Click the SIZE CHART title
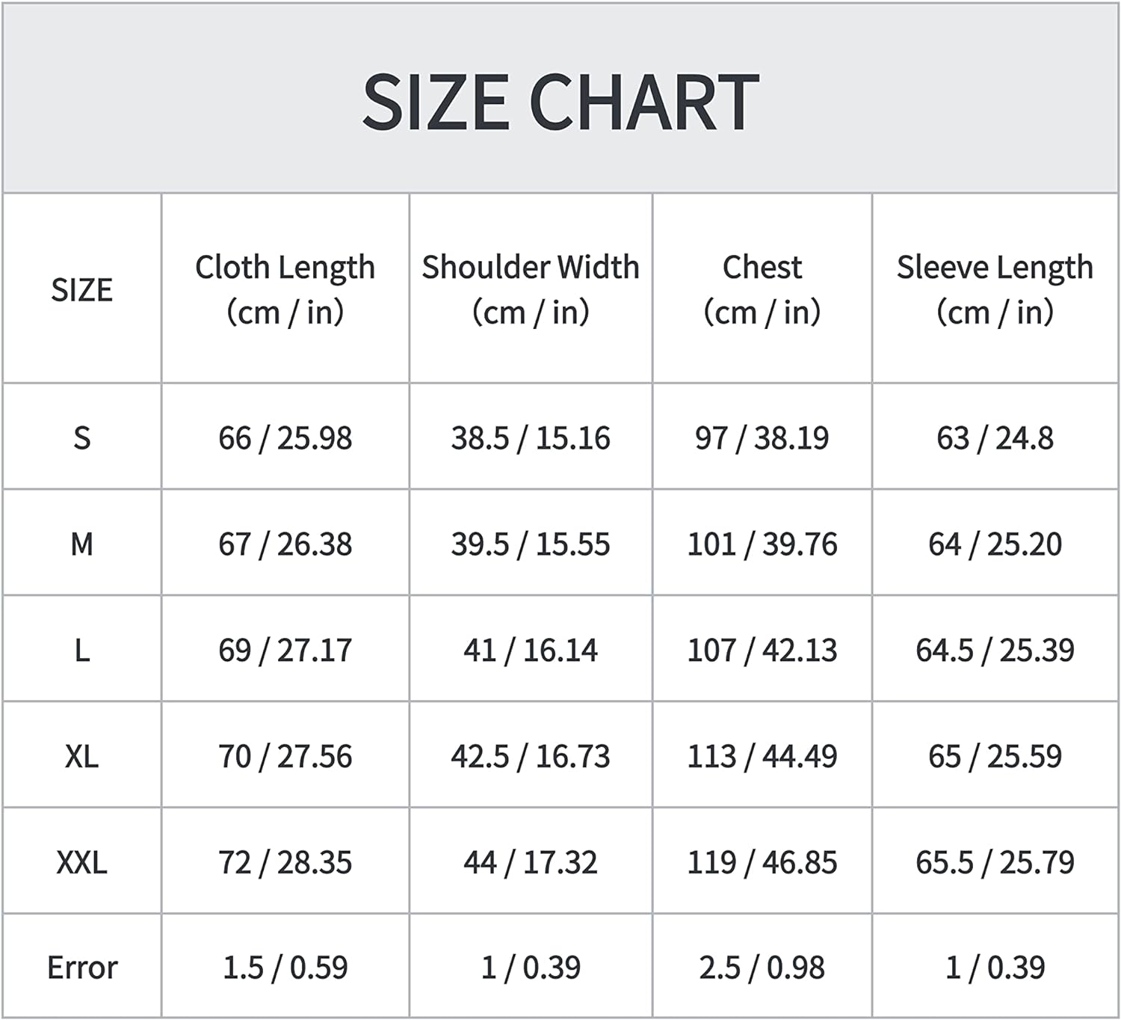Screen dimensions: 1121x1020 (560, 102)
